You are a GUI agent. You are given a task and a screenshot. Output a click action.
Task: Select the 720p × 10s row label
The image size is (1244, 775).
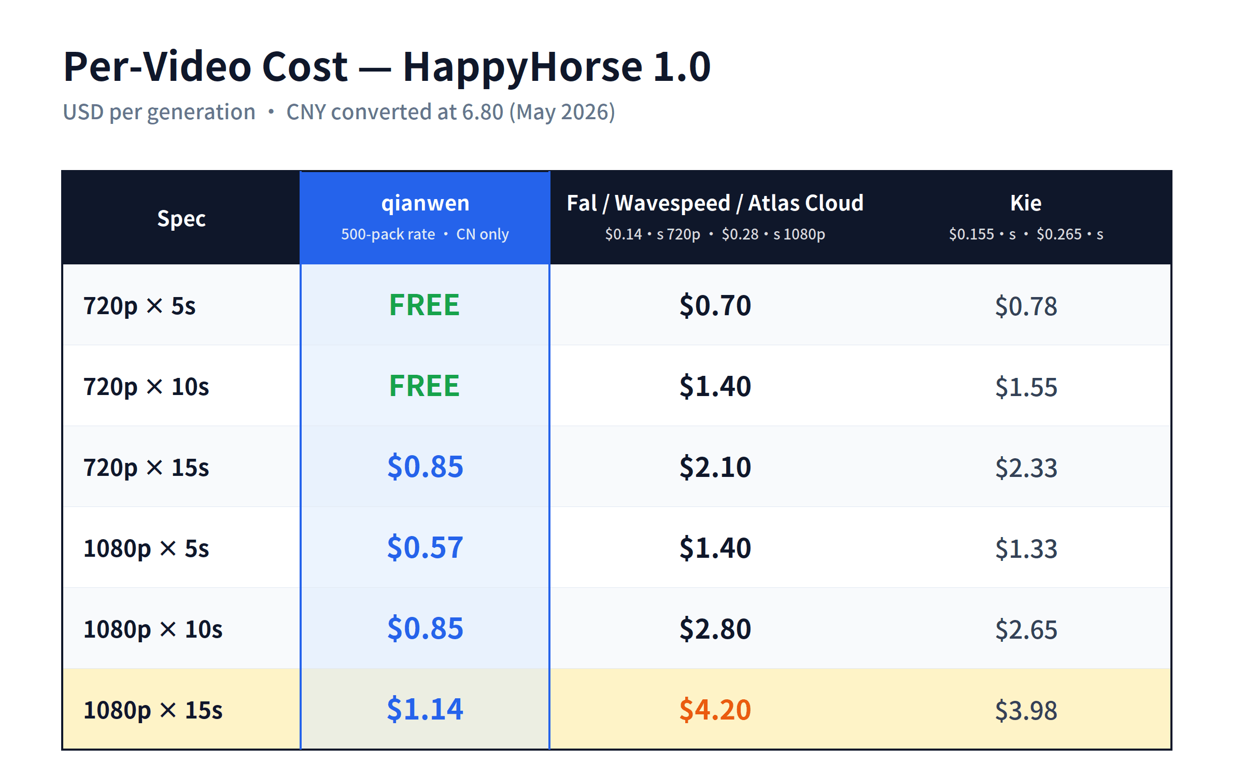click(146, 387)
